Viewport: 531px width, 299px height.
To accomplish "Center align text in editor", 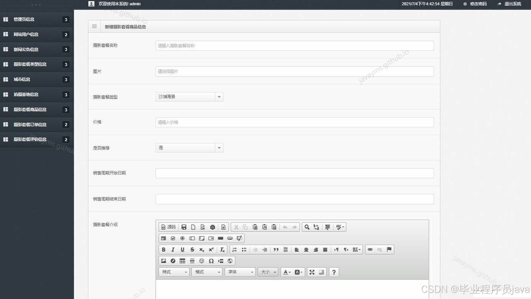I will click(x=306, y=250).
